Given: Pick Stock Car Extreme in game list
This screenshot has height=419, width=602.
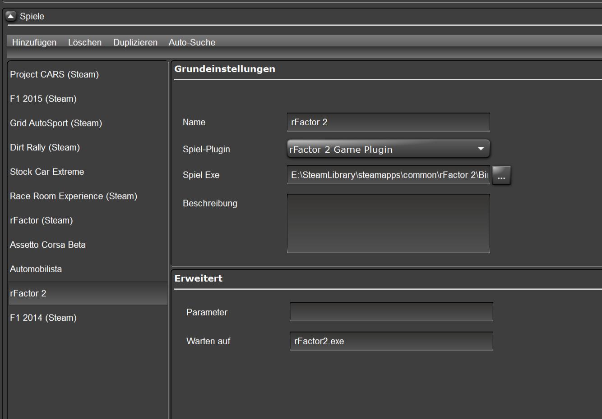Looking at the screenshot, I should coord(88,172).
